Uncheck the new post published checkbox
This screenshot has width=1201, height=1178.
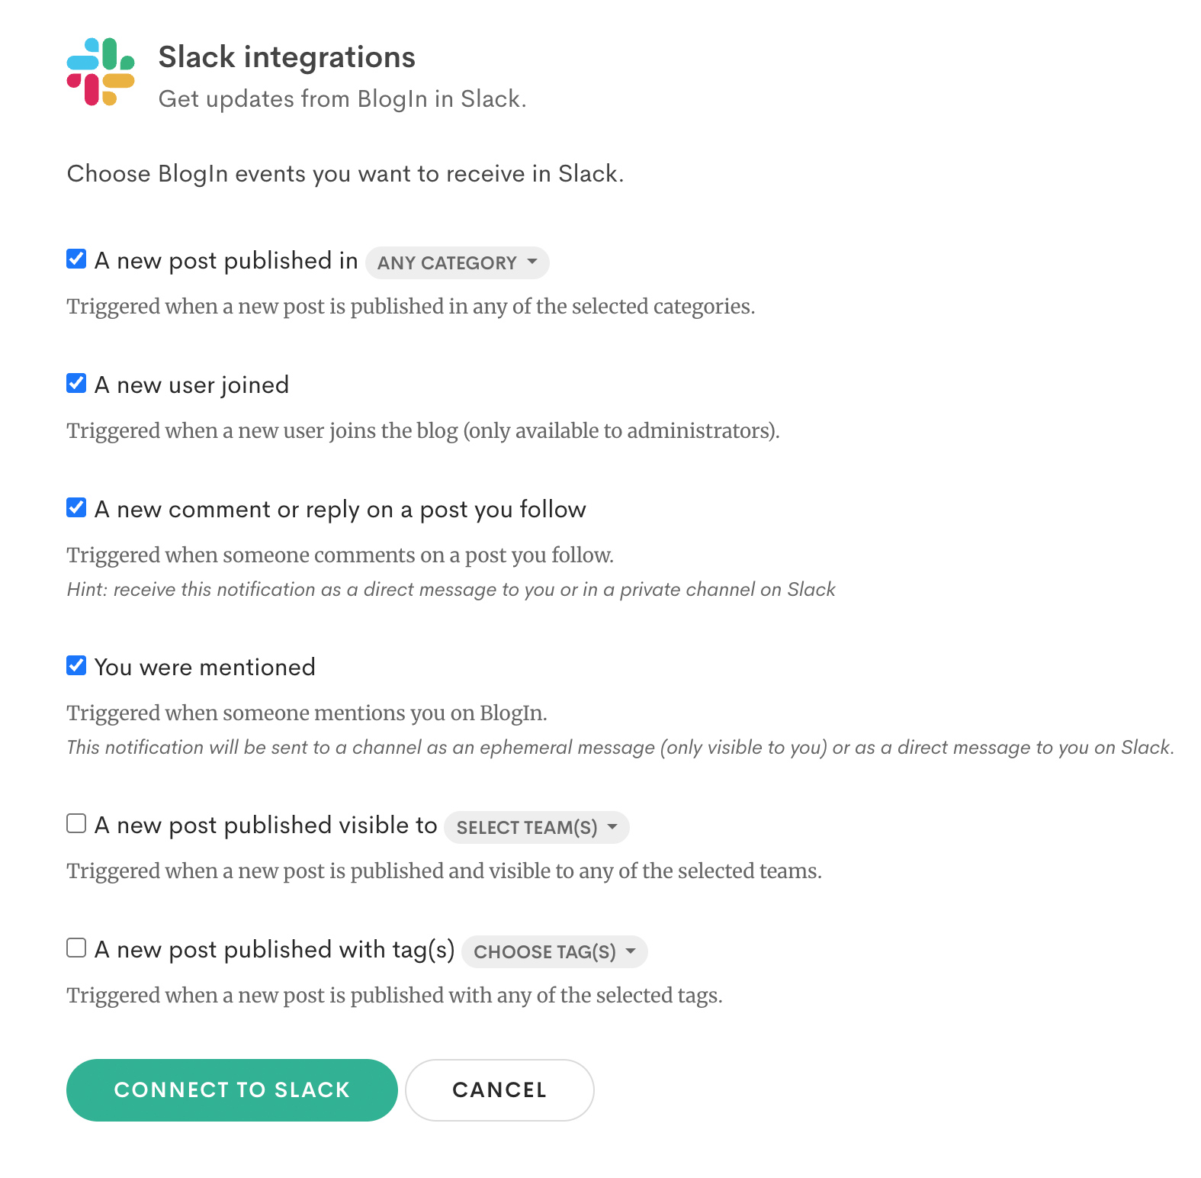point(76,259)
